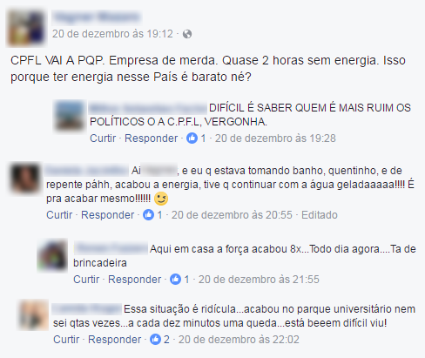Viewport: 425px width, 358px height.
Task: Click Responder on the 21:55 comment
Action: click(134, 280)
